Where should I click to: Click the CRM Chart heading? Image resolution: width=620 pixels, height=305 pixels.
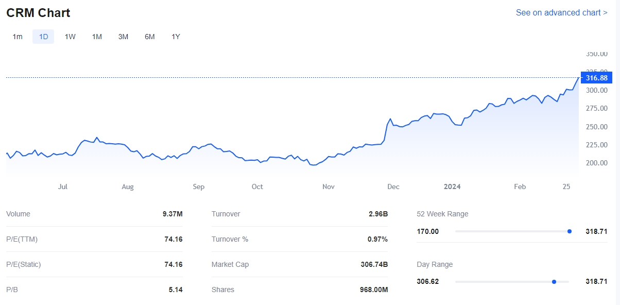[38, 13]
